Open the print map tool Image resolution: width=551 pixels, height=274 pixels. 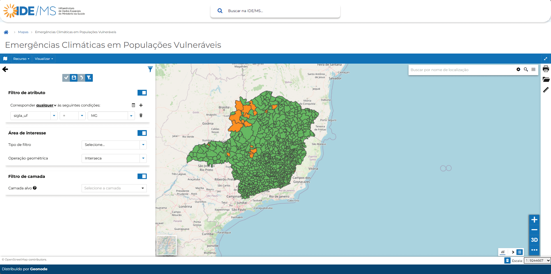pos(546,69)
